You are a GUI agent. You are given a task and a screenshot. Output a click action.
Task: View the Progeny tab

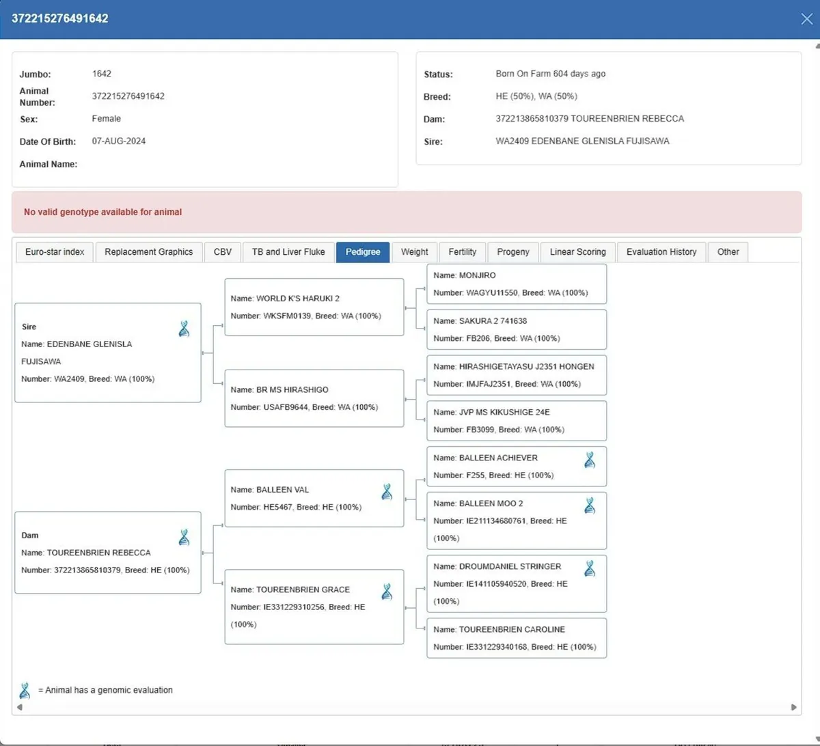tap(513, 252)
